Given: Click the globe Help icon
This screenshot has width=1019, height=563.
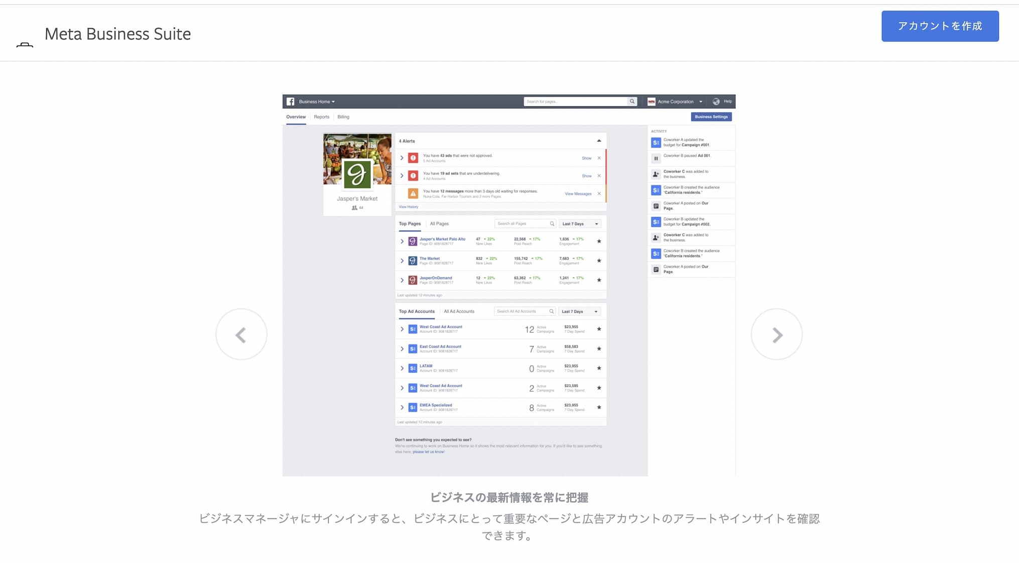Looking at the screenshot, I should [716, 101].
